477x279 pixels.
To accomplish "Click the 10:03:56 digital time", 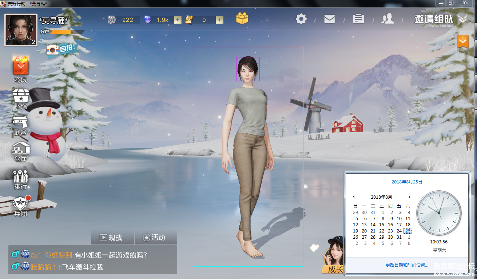I will [439, 242].
